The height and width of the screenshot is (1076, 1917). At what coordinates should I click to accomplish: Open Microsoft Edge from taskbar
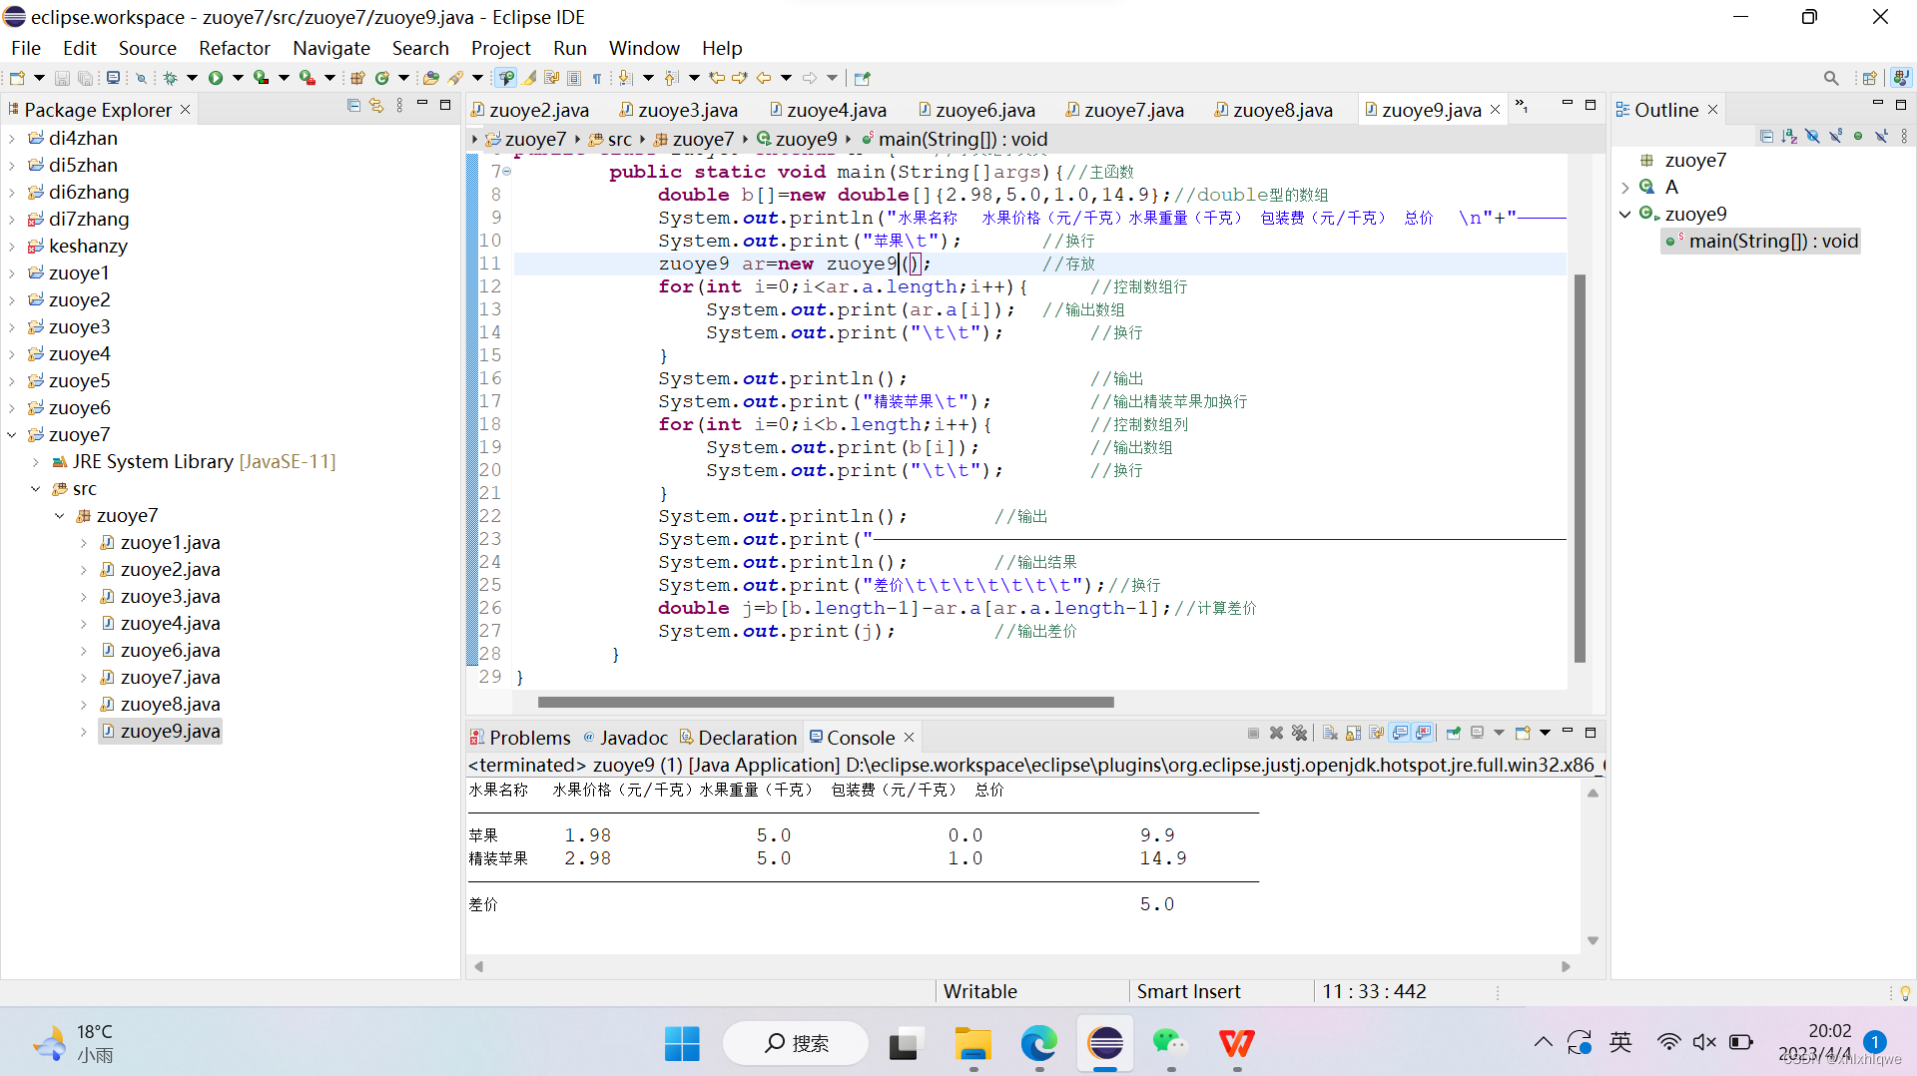pos(1038,1044)
